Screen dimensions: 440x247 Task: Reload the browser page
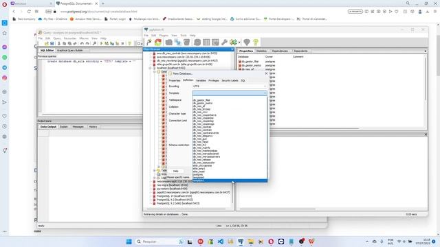point(29,12)
